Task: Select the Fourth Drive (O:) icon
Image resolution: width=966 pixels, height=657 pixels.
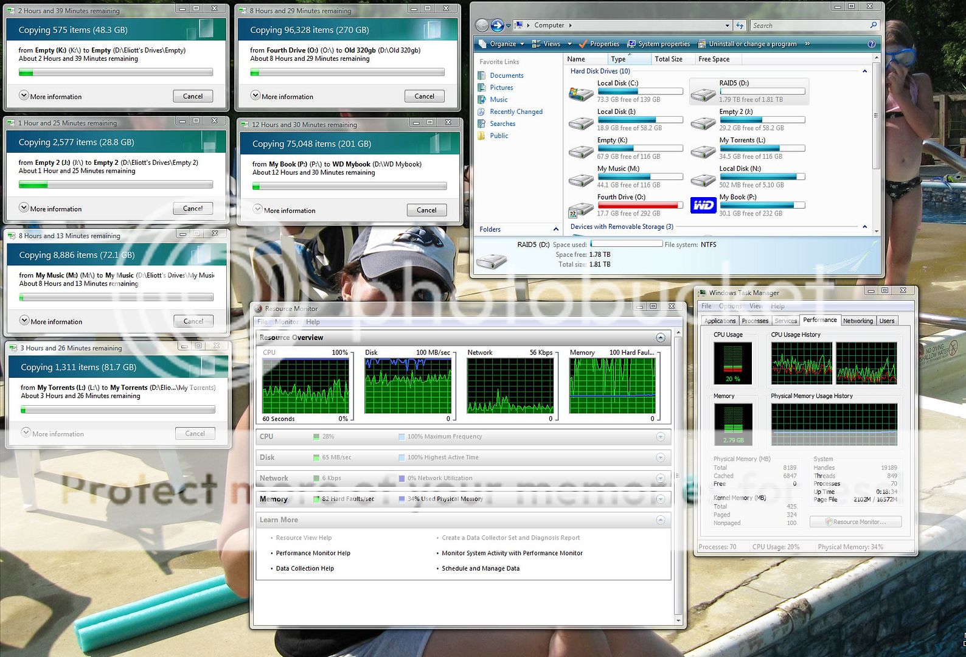Action: point(580,210)
